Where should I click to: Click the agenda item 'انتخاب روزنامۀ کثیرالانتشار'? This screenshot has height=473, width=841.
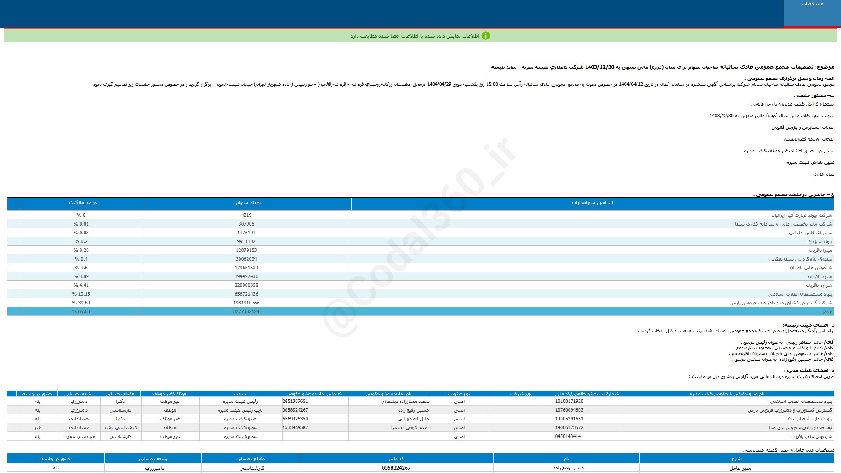[x=809, y=139]
